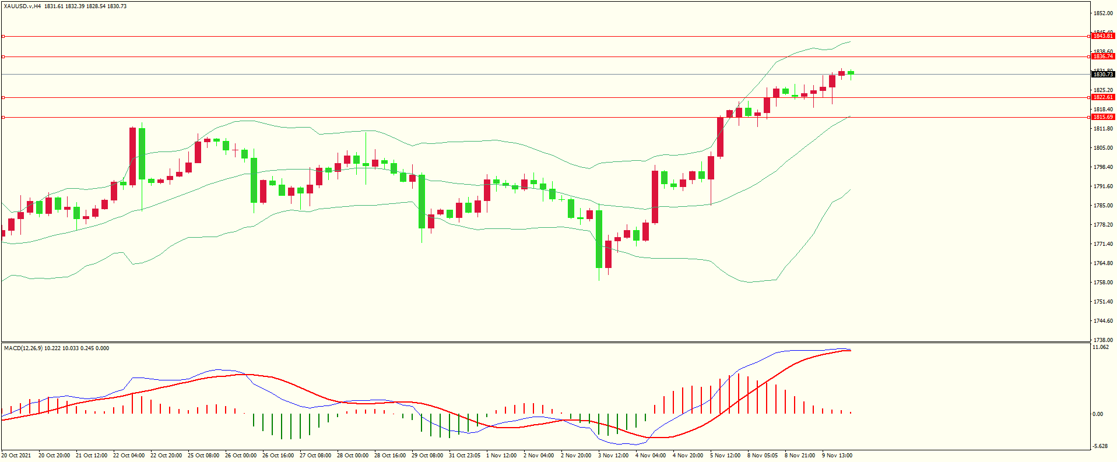Image resolution: width=1117 pixels, height=462 pixels.
Task: Select the horizontal line at 1836.74
Action: tap(546, 57)
